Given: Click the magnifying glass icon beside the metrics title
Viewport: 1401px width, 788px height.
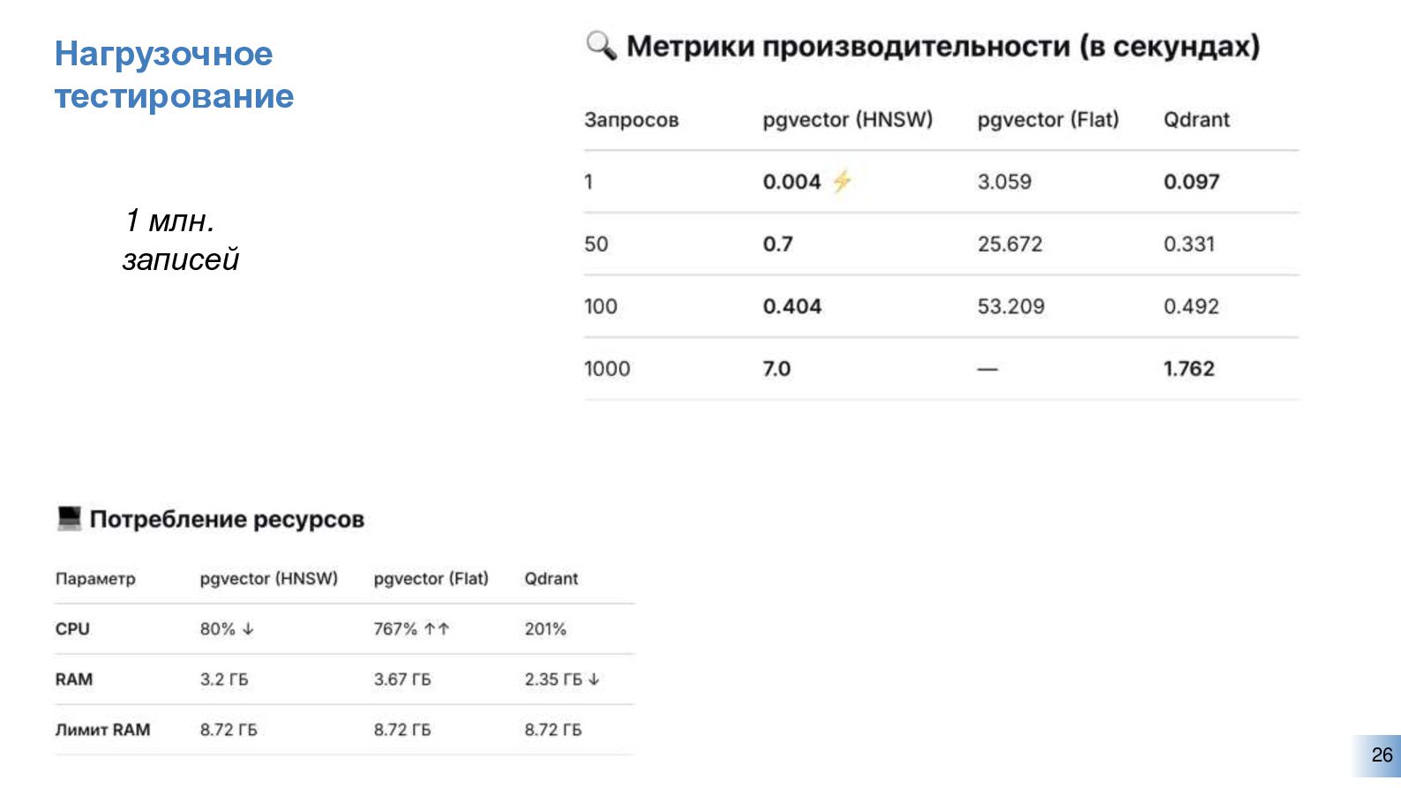Looking at the screenshot, I should [601, 45].
